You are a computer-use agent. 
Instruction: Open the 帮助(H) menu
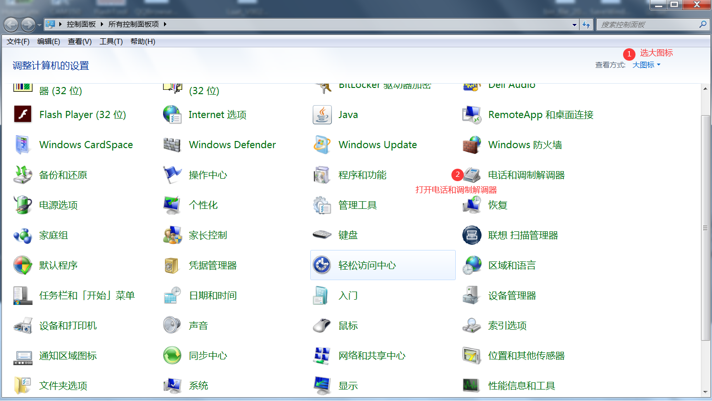[143, 42]
